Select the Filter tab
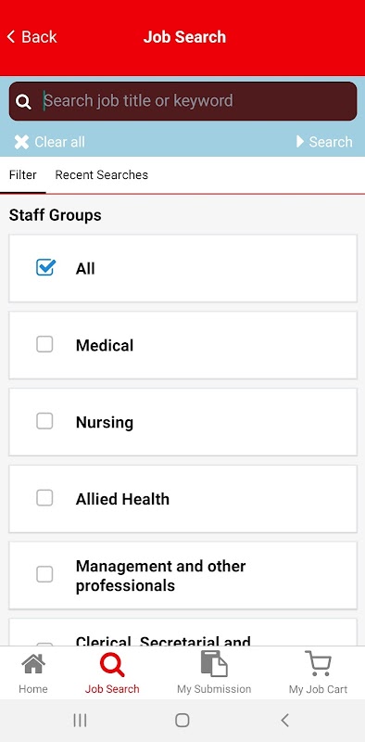Viewport: 365px width, 742px height. point(22,174)
